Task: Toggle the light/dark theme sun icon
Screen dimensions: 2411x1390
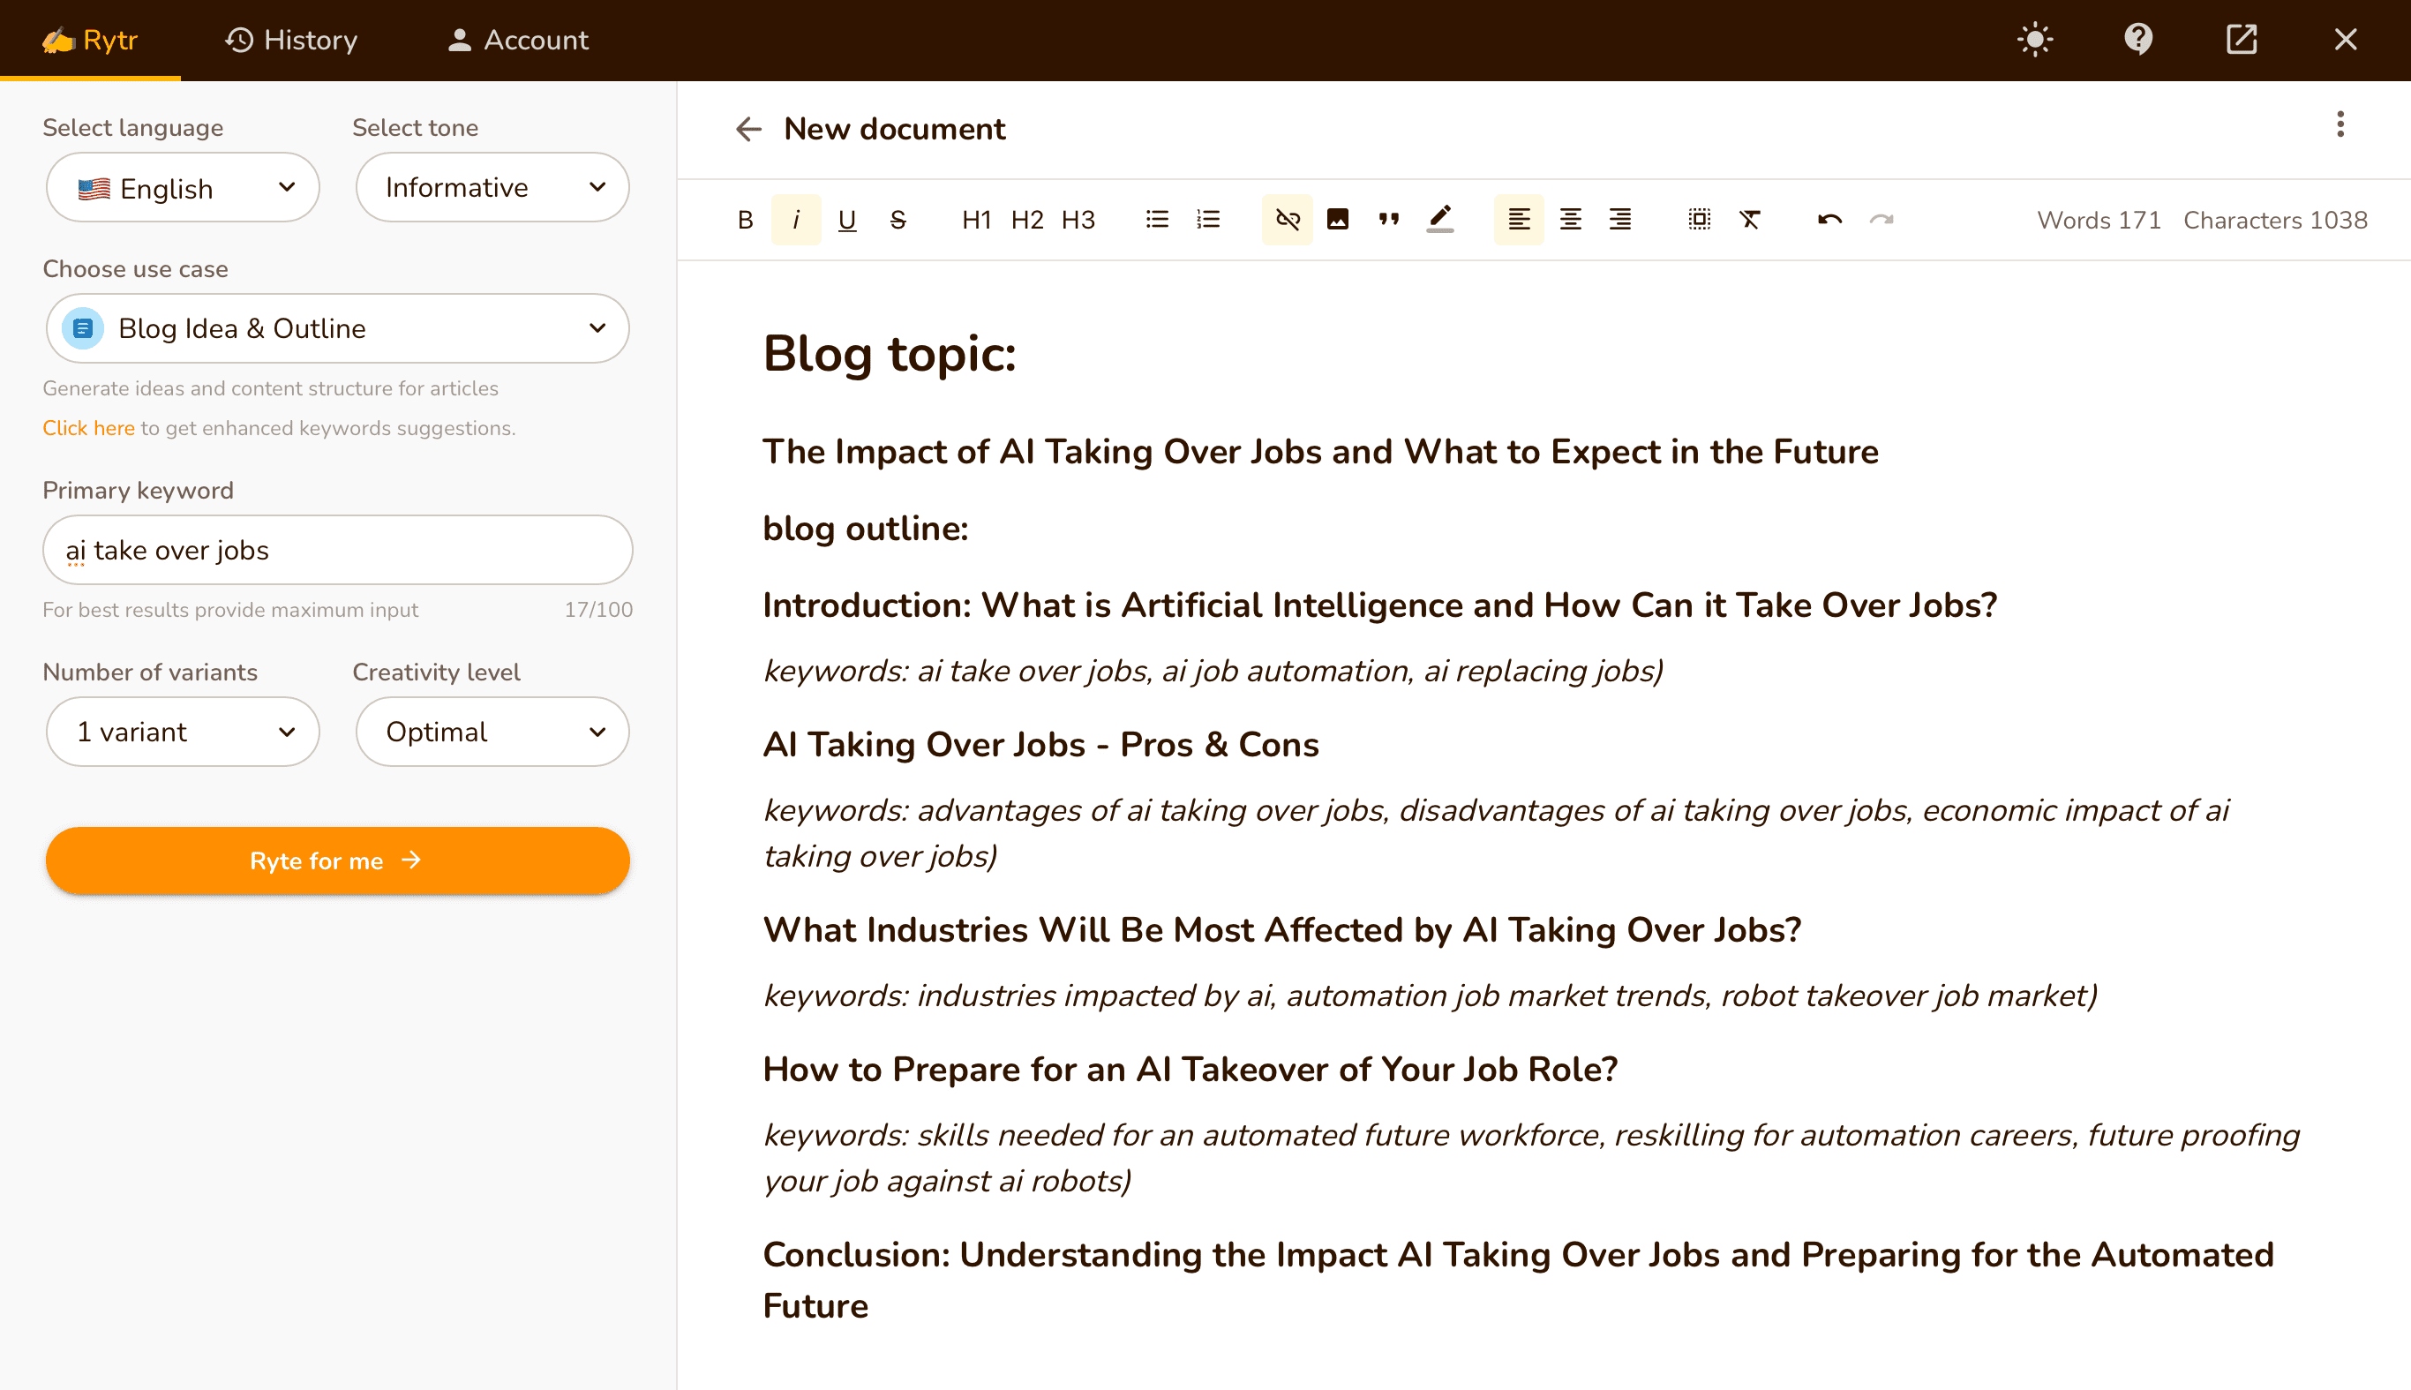Action: (x=2035, y=39)
